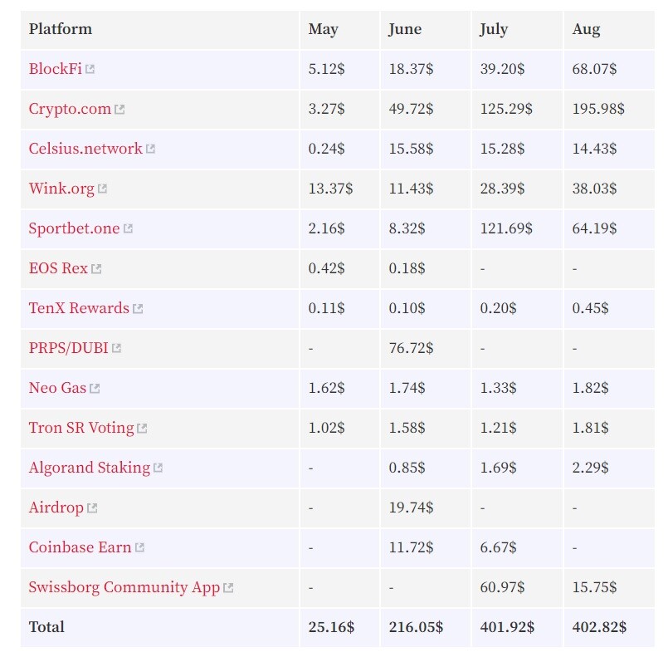Image resolution: width=668 pixels, height=657 pixels.
Task: Open the BlockFi link
Action: point(55,69)
